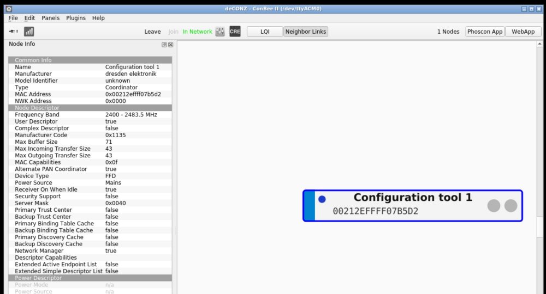The width and height of the screenshot is (546, 294).
Task: Click node address 00212EFFFF07B5D2
Action: click(376, 211)
